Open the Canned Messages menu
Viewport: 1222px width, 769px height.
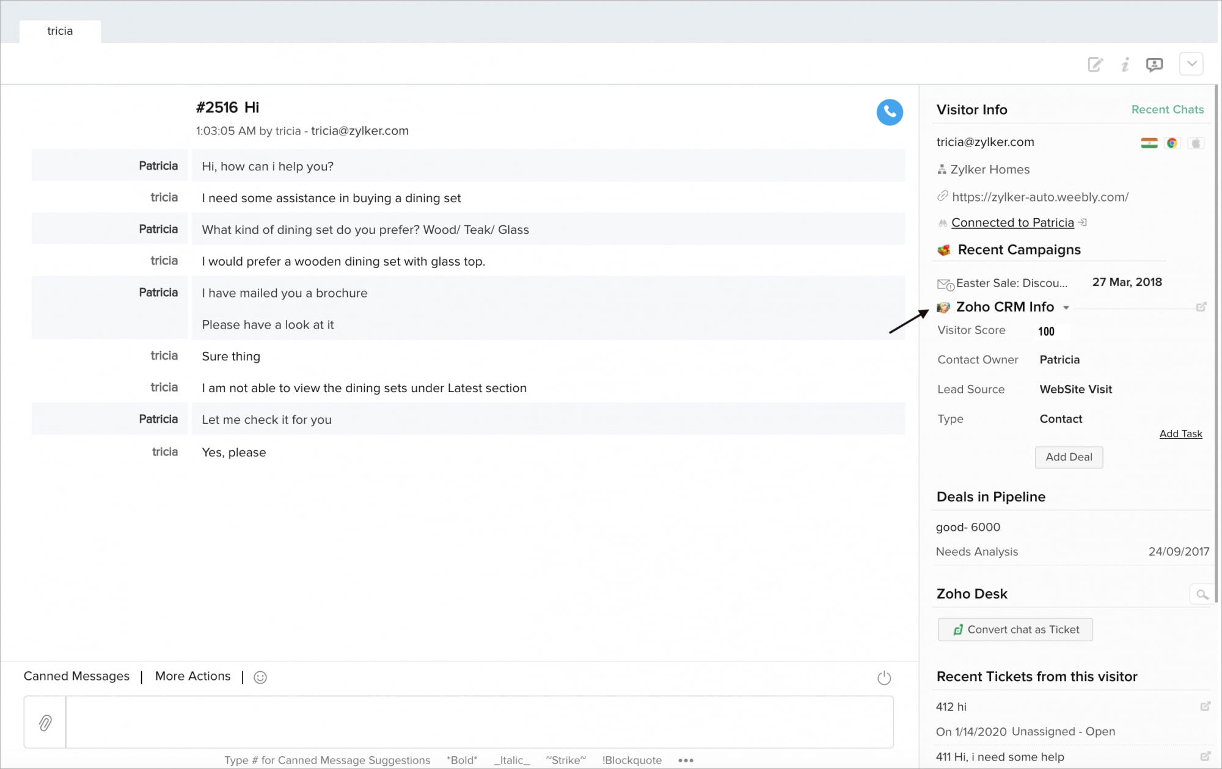pos(76,676)
